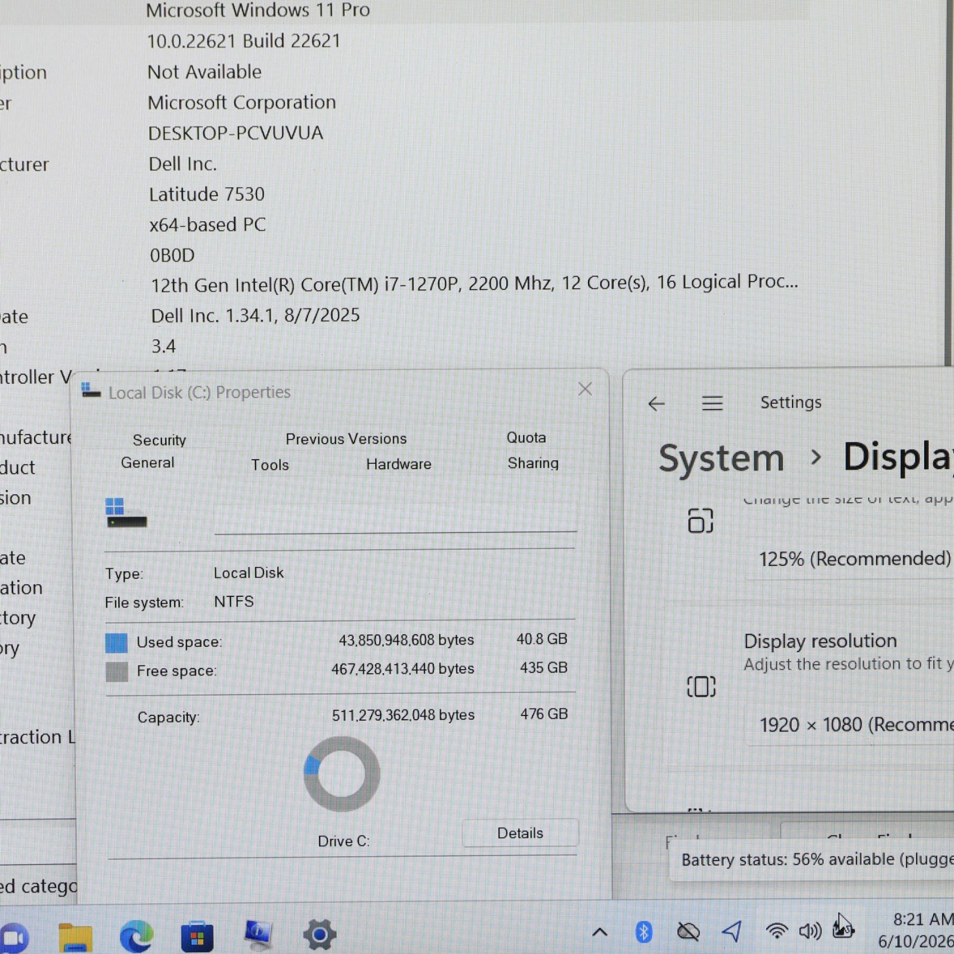Select the 'DESKTOP-PCVUVUA' system name row

tap(236, 133)
